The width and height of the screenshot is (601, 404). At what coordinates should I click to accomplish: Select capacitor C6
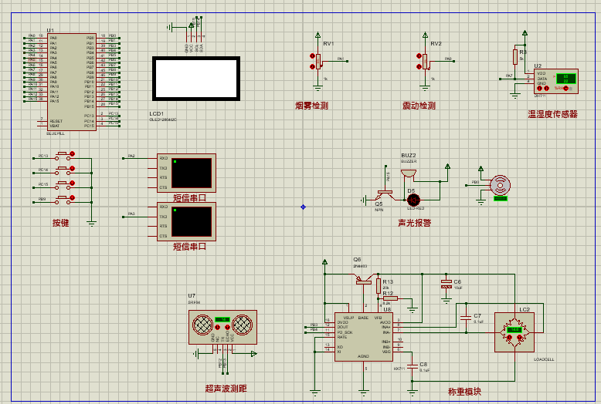coord(447,284)
